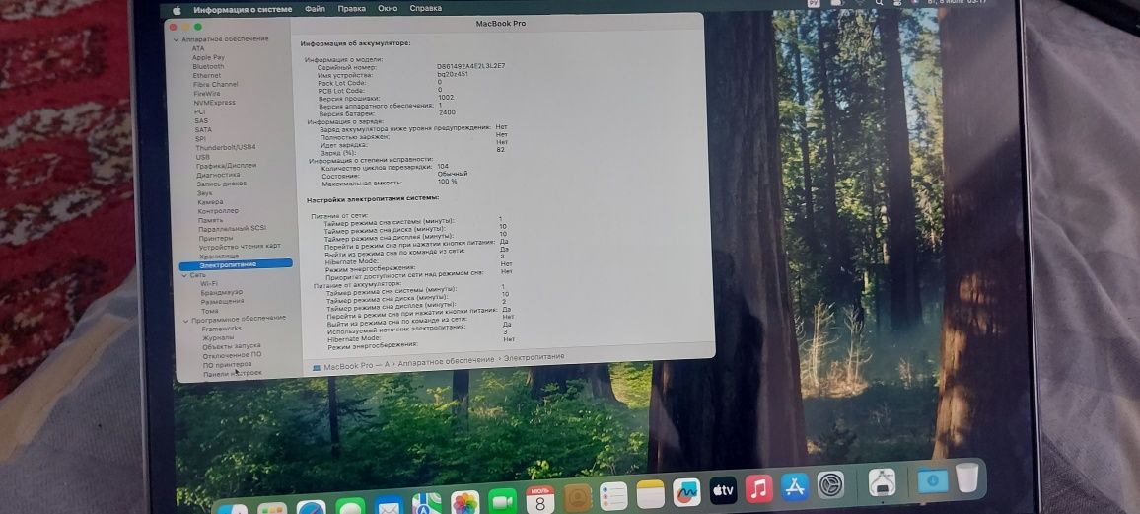
Task: Select Диагностика in the sidebar
Action: tap(218, 176)
